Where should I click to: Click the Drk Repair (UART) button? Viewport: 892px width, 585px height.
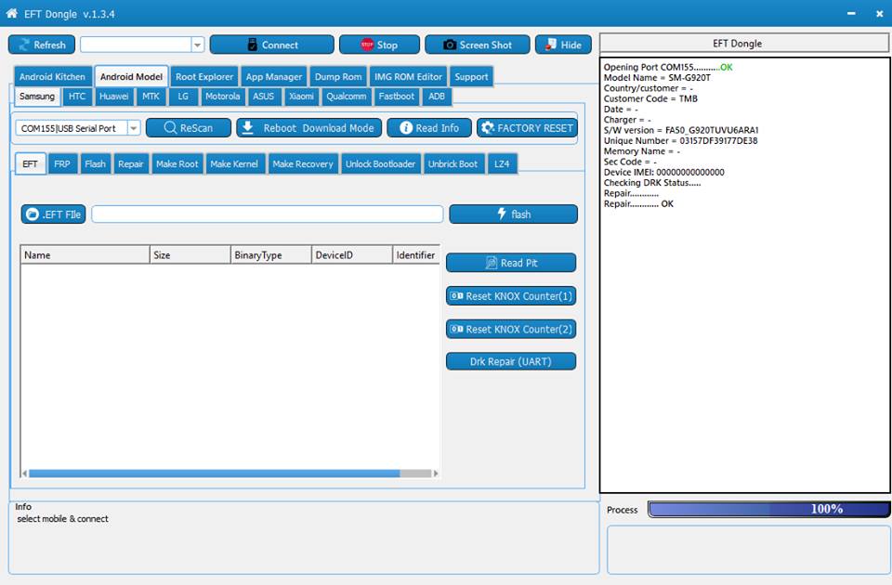pos(511,361)
